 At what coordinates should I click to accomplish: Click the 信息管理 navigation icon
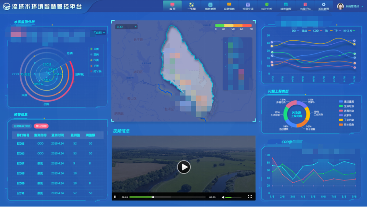point(210,4)
